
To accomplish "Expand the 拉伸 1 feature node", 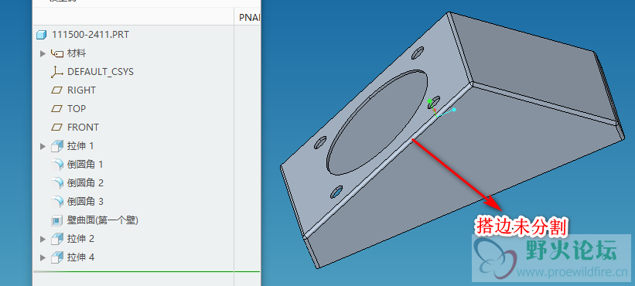I will pyautogui.click(x=43, y=146).
